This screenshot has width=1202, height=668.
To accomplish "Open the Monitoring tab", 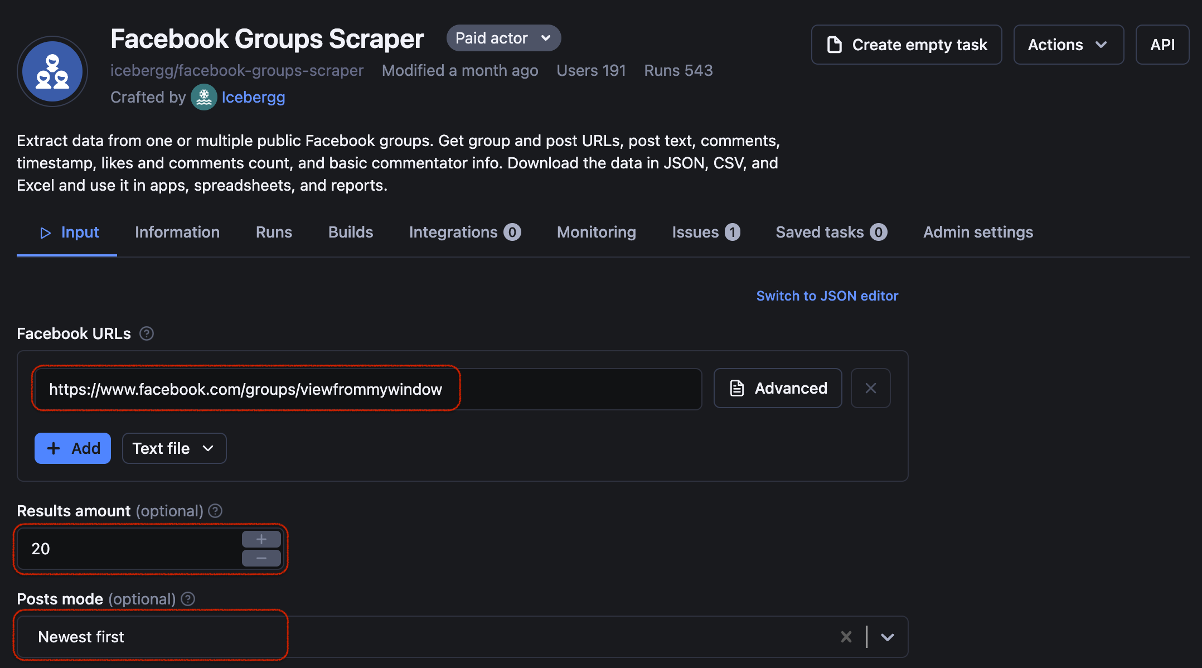I will pos(597,232).
